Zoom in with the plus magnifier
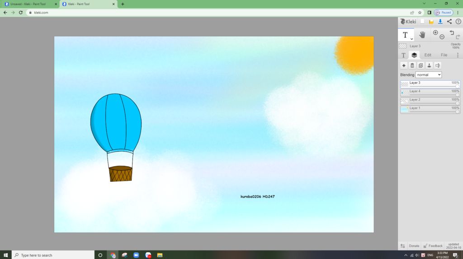The image size is (463, 259). point(435,32)
